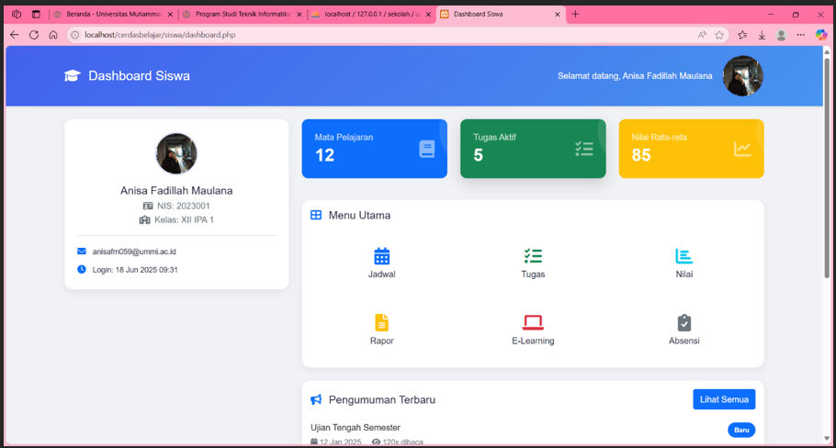This screenshot has height=448, width=836.
Task: Click the NIS: 2023001 text
Action: (x=184, y=206)
